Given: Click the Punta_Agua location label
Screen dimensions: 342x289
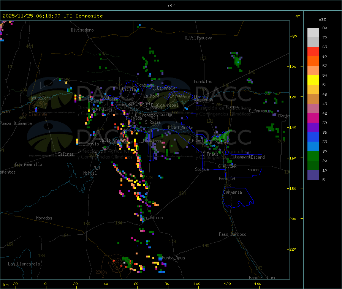Looking at the screenshot, I should [173, 258].
